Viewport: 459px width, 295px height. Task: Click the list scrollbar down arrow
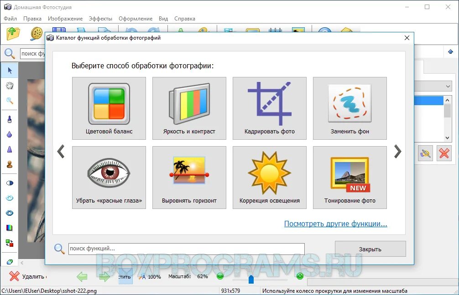coord(447,138)
